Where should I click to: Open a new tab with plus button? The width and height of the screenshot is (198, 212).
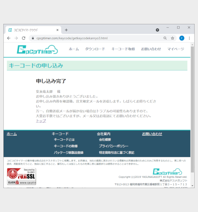pyautogui.click(x=66, y=30)
